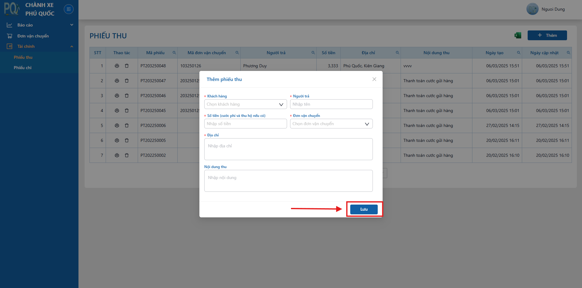Print receipt PT203250046
The image size is (582, 288).
117,96
